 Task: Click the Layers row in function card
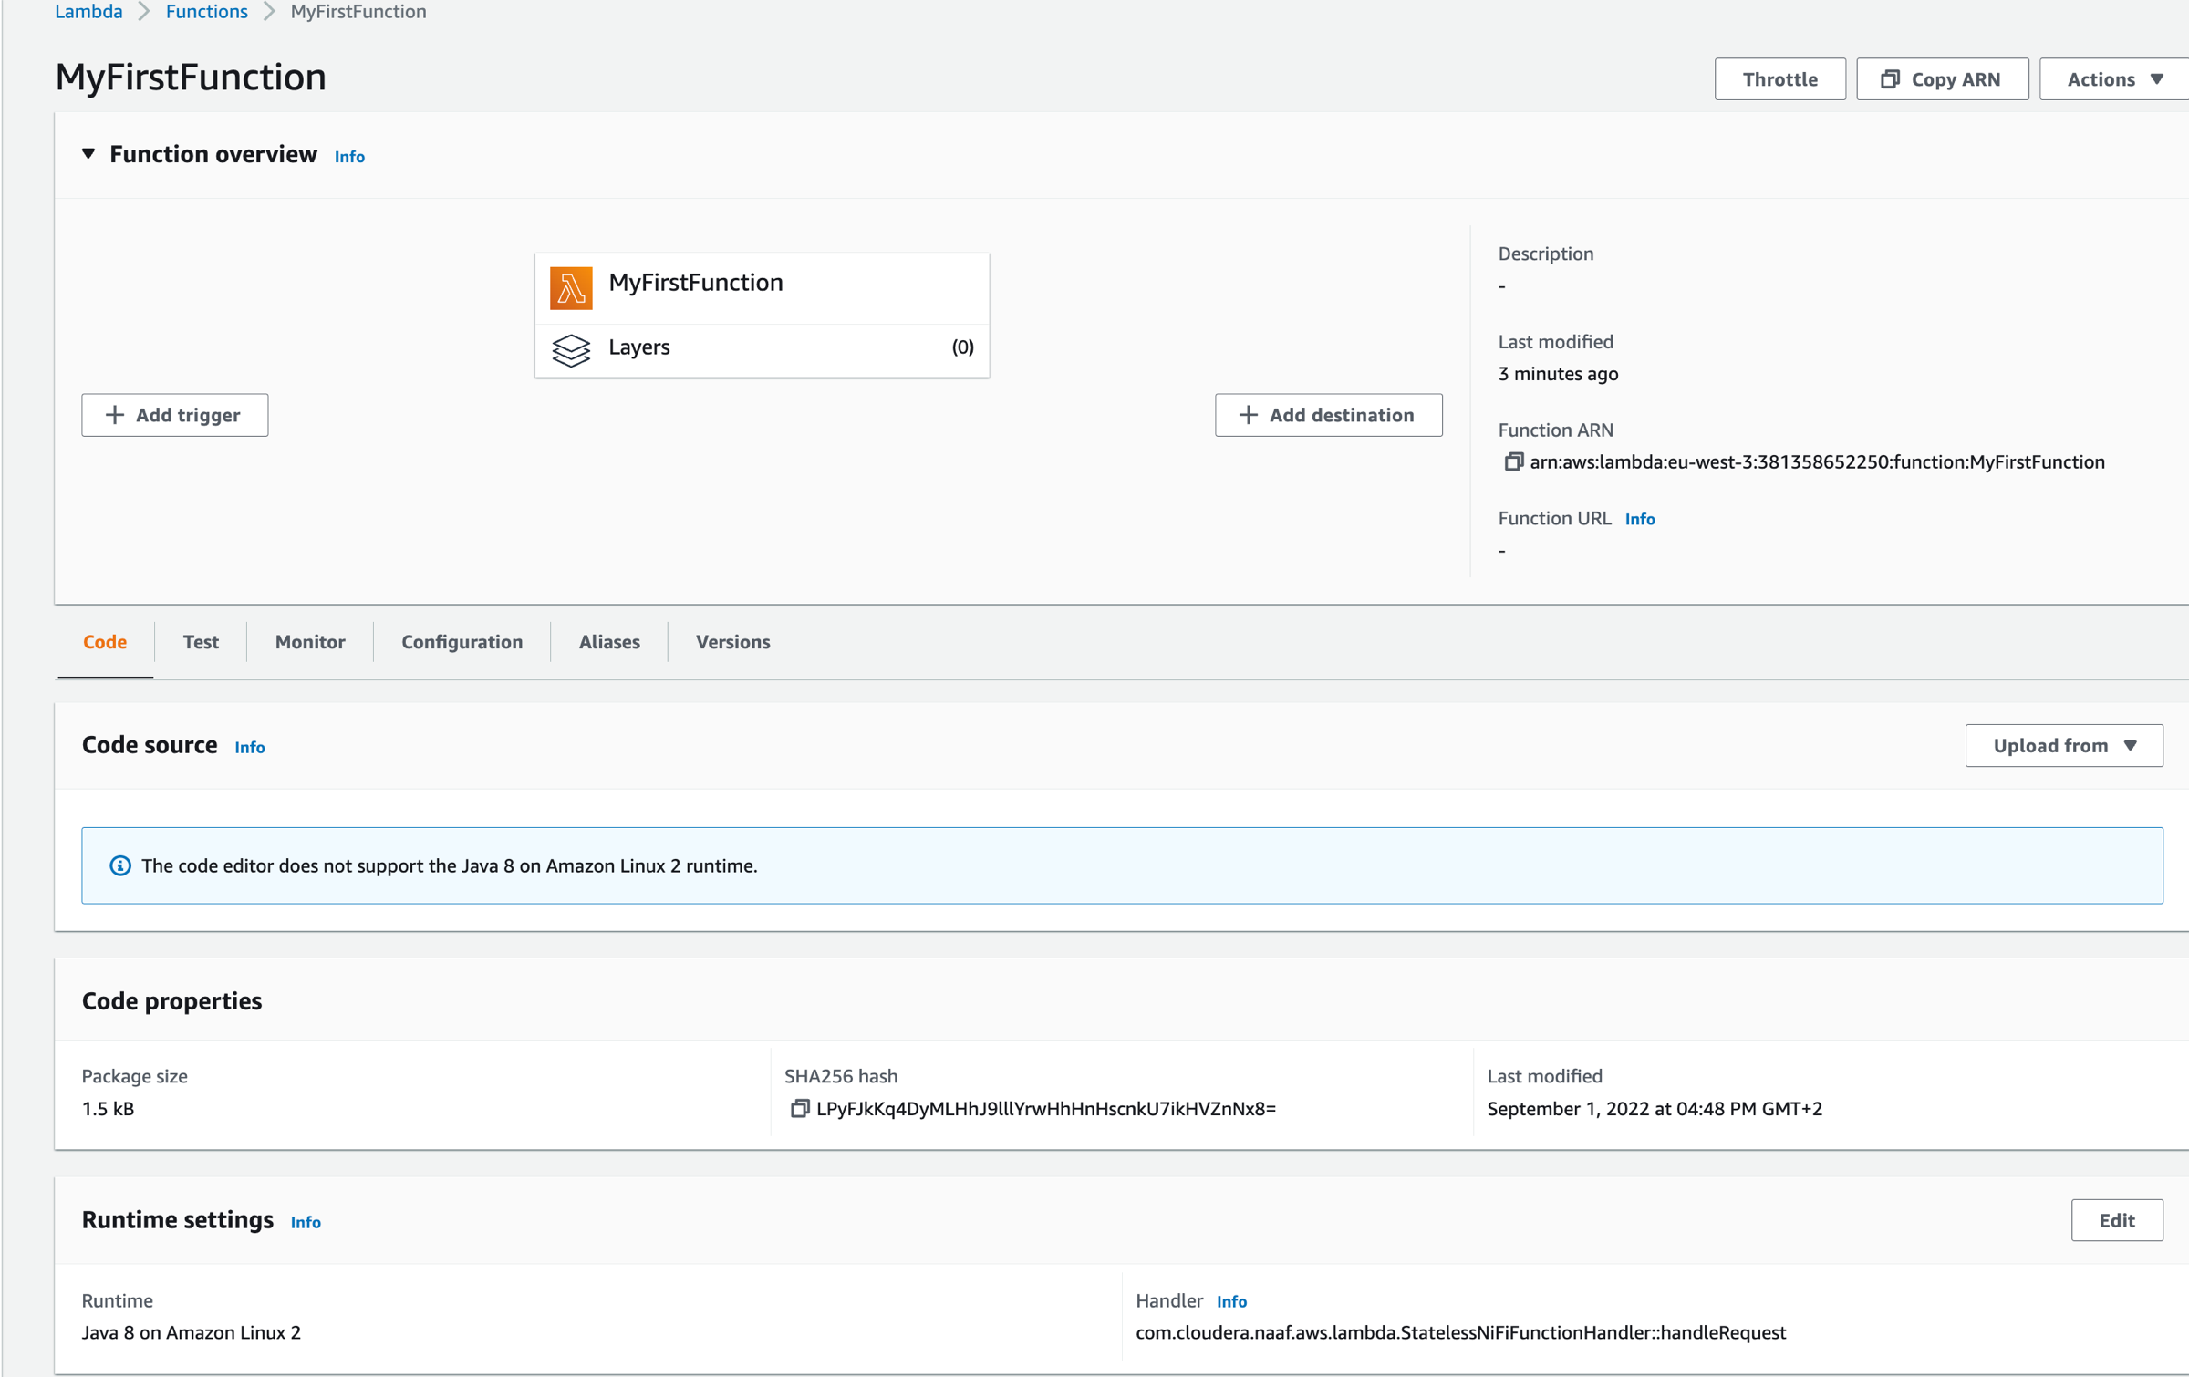pos(762,347)
